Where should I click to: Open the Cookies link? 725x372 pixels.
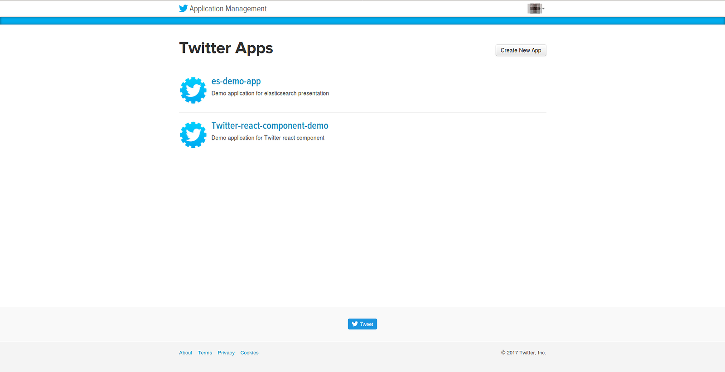250,353
